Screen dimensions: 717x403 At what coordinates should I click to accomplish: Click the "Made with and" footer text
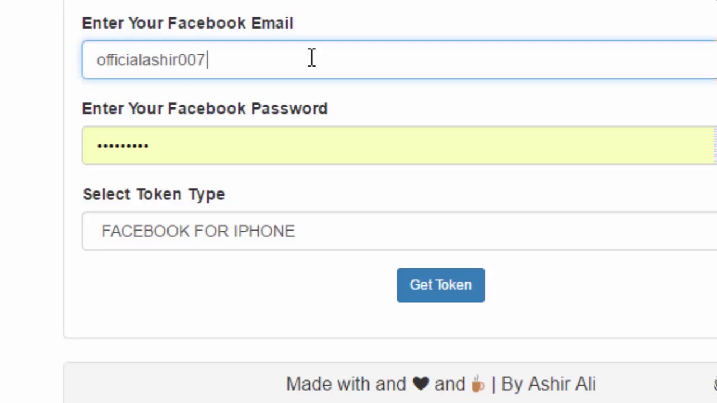(346, 384)
